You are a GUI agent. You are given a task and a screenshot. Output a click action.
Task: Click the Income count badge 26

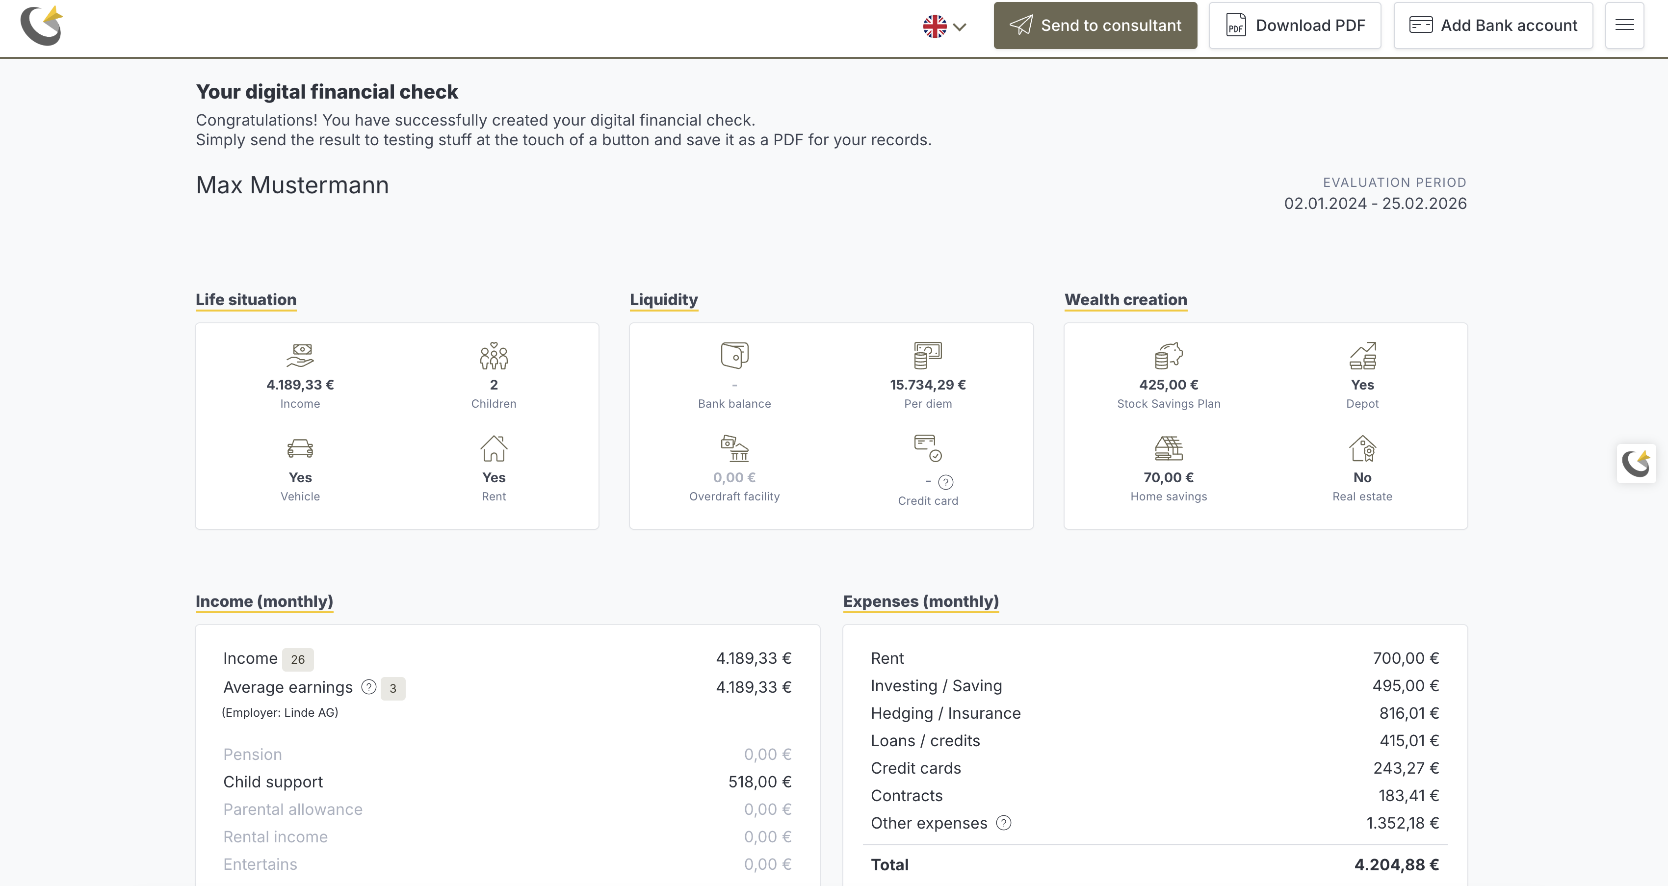coord(297,659)
